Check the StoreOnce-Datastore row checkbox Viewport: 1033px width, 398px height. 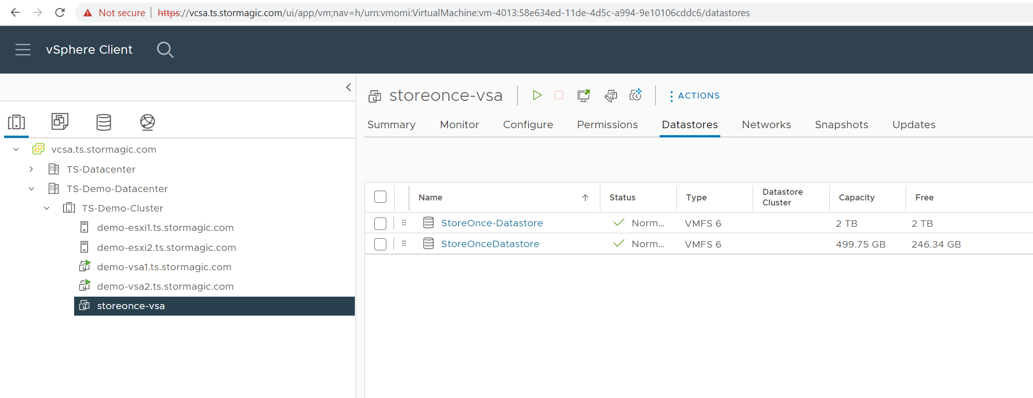(380, 224)
